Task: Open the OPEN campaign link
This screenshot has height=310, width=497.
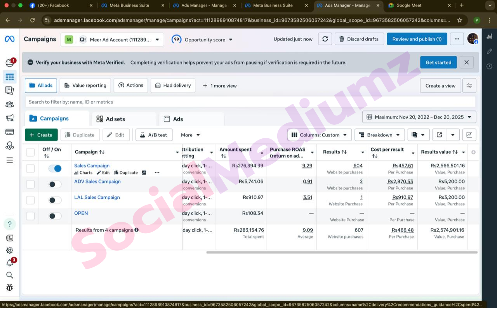Action: click(x=81, y=213)
